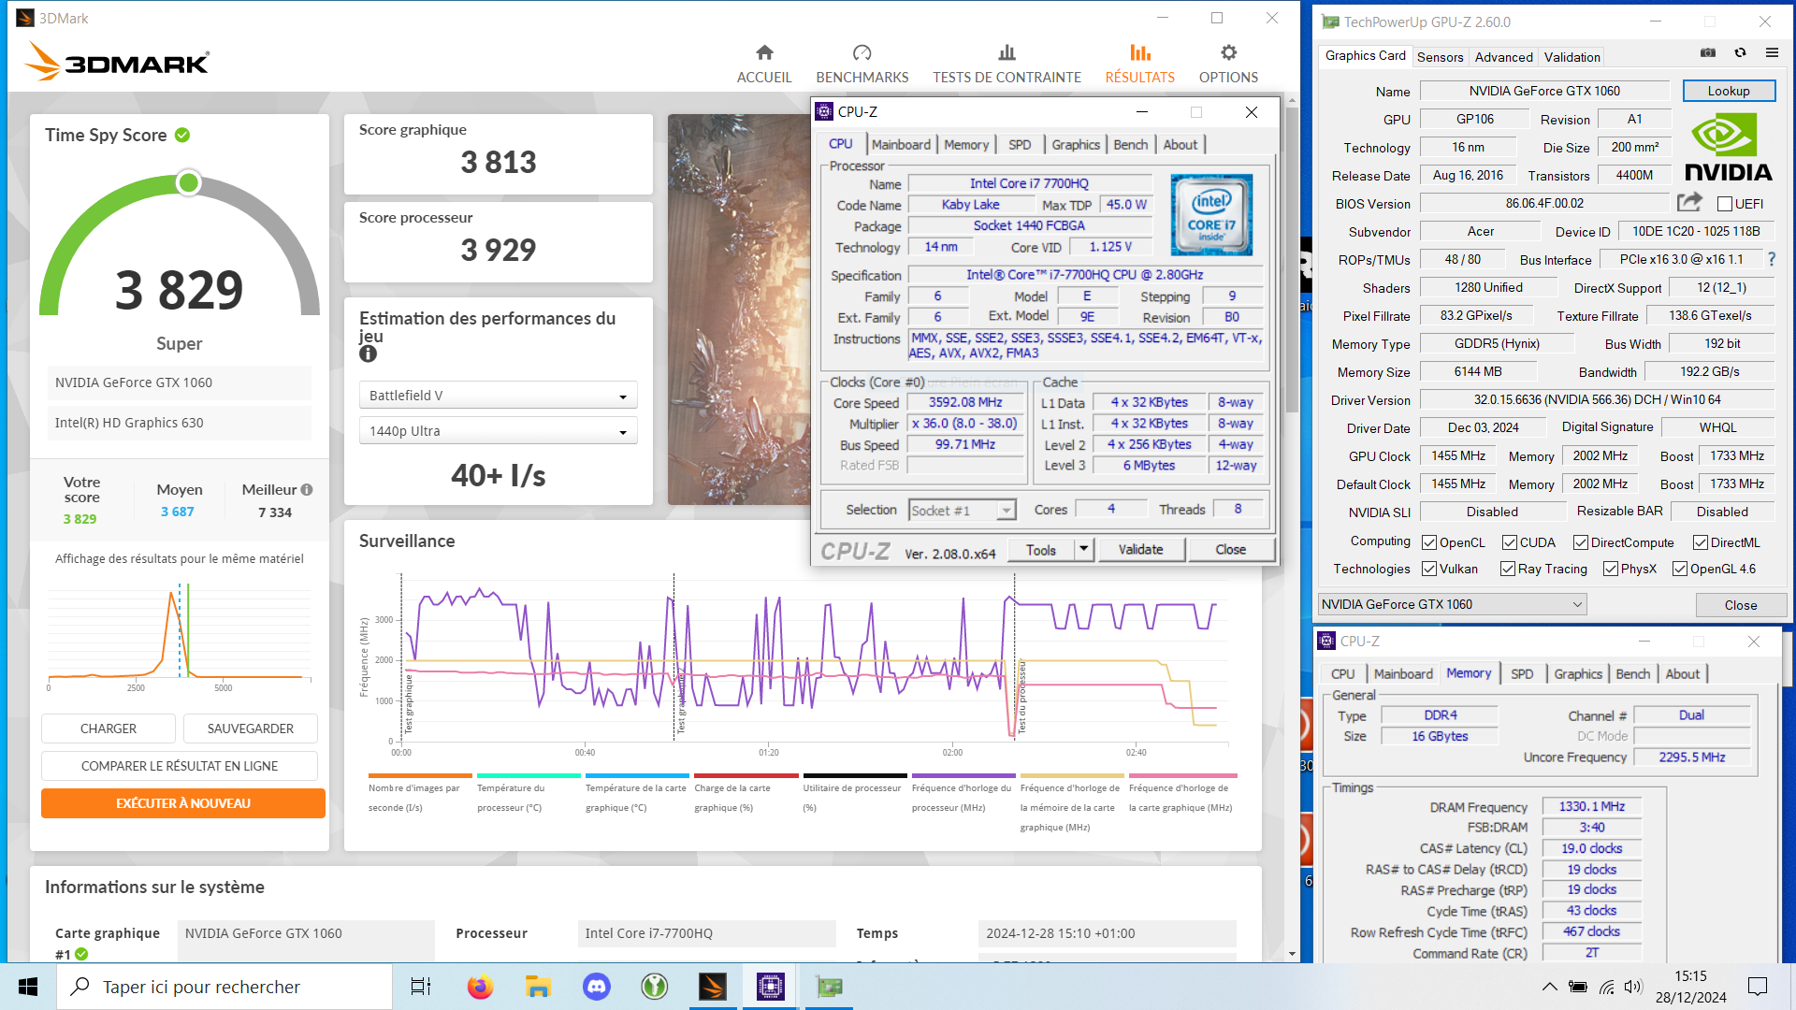
Task: Open the Benchmarks gauge icon
Action: (862, 52)
